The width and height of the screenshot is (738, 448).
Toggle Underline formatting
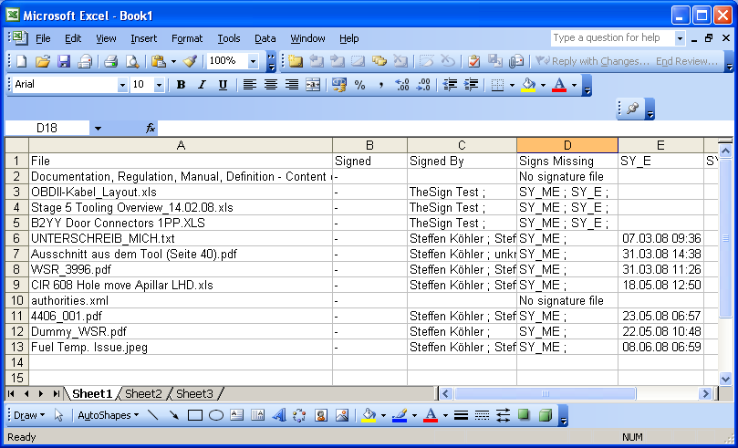coord(223,85)
